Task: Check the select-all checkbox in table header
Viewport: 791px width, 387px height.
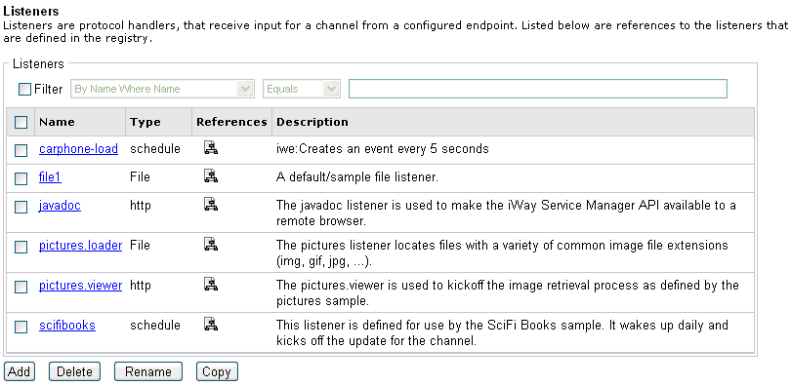Action: click(x=21, y=122)
